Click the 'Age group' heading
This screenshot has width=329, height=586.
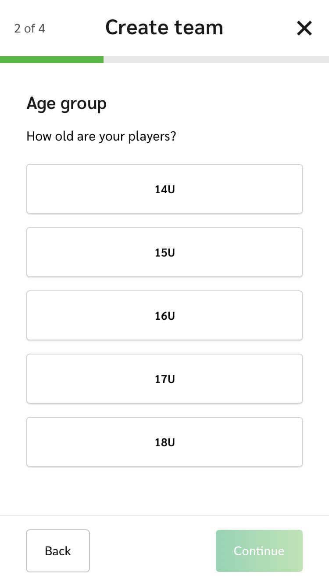coord(66,104)
